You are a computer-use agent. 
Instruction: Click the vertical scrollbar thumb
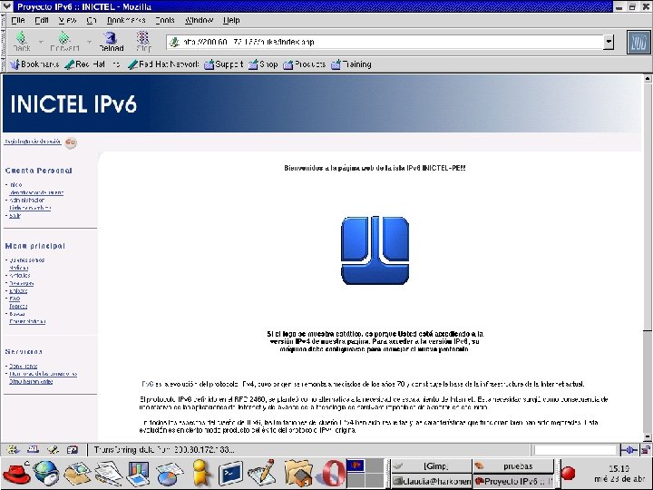click(648, 206)
